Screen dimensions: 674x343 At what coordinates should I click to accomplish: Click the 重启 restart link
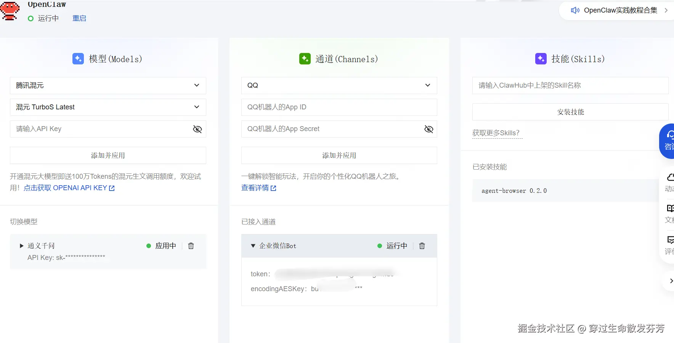coord(79,18)
